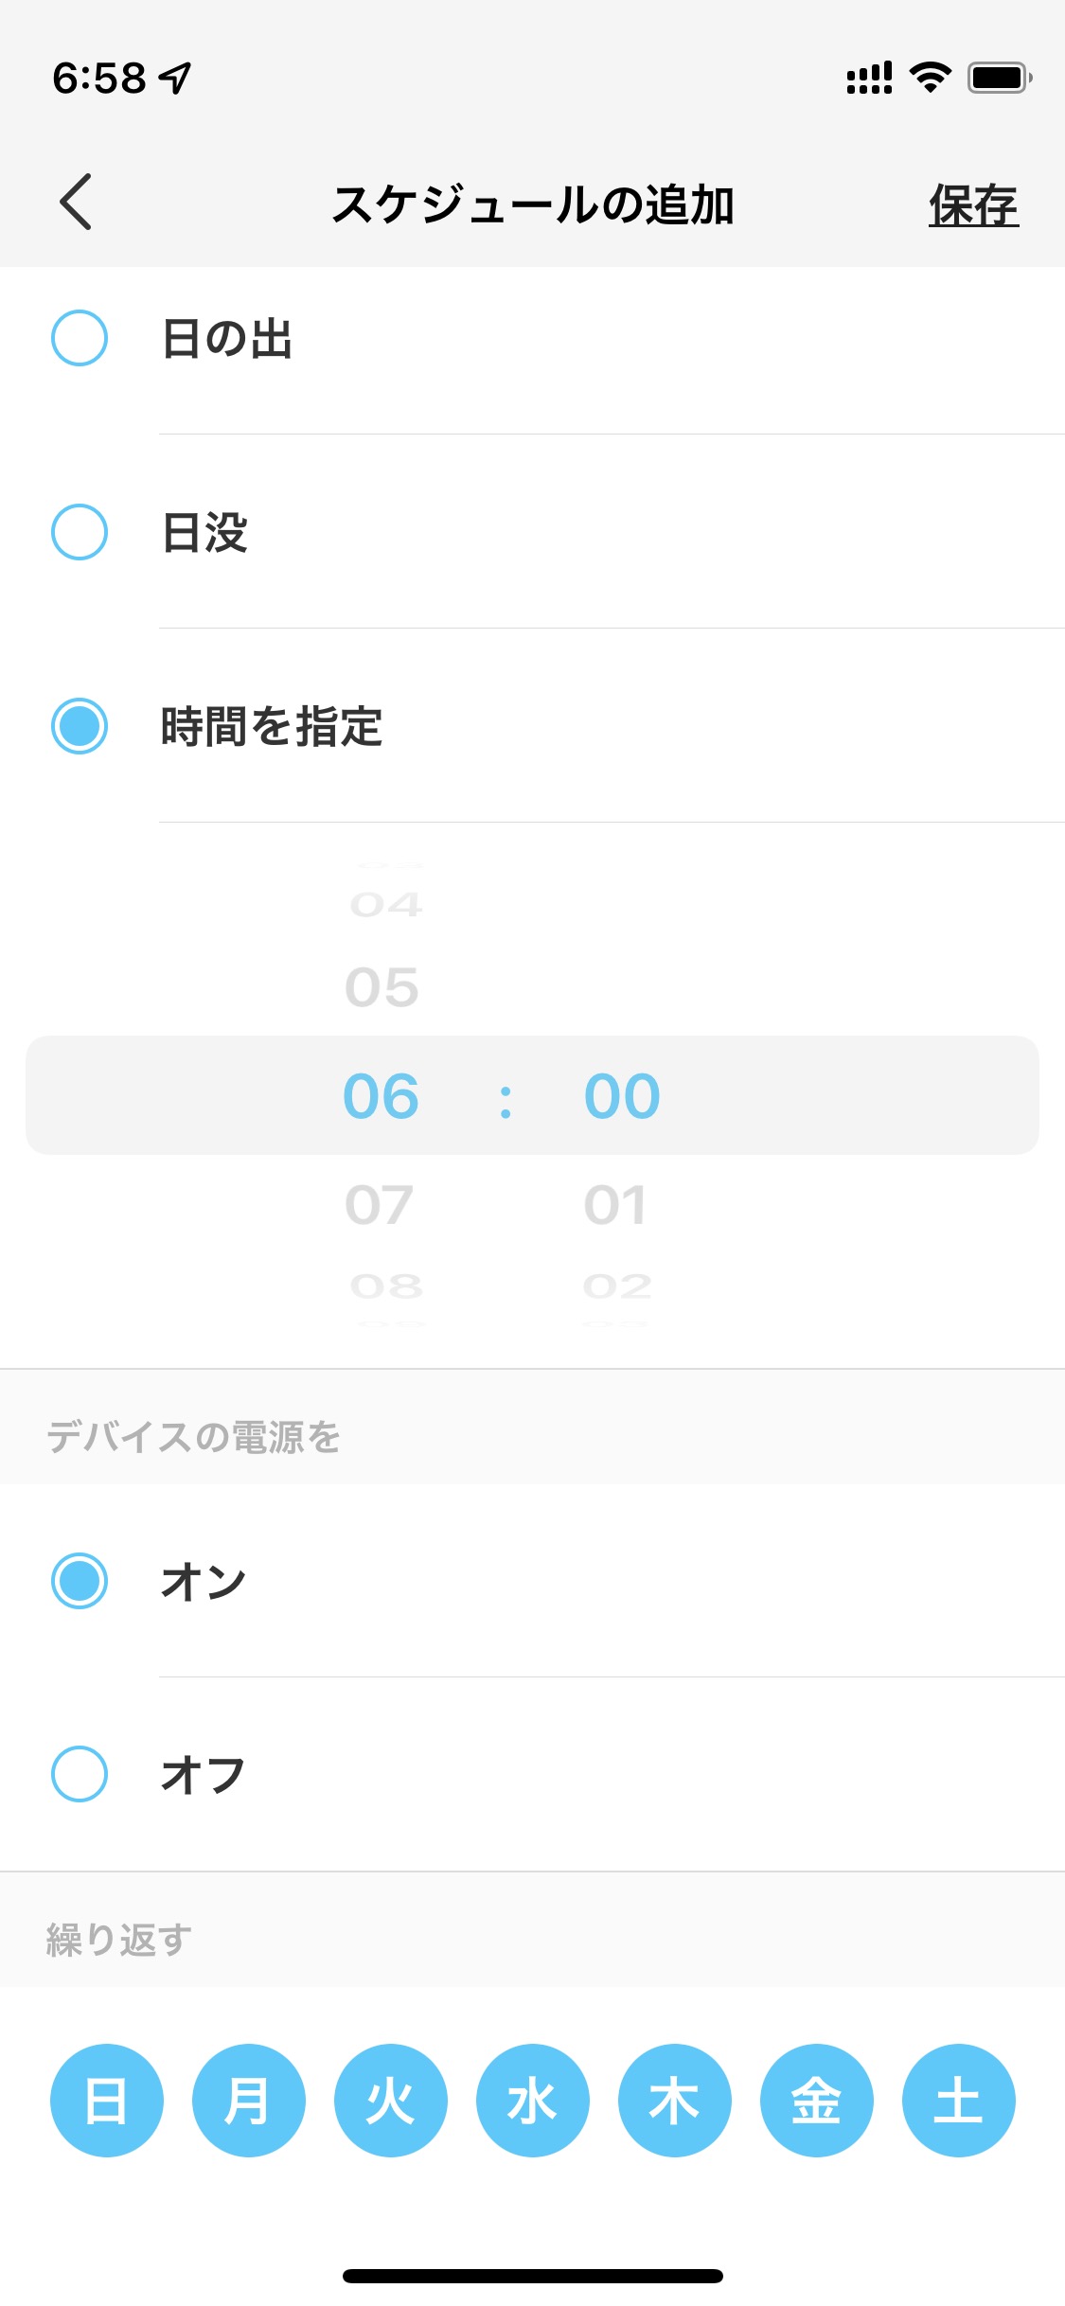
Task: Choose オフ power-off radio option
Action: click(80, 1774)
